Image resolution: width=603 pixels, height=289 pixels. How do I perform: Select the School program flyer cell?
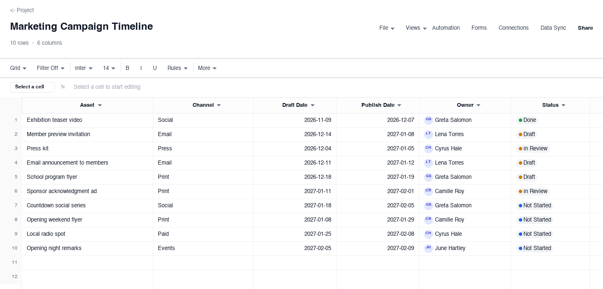click(88, 177)
